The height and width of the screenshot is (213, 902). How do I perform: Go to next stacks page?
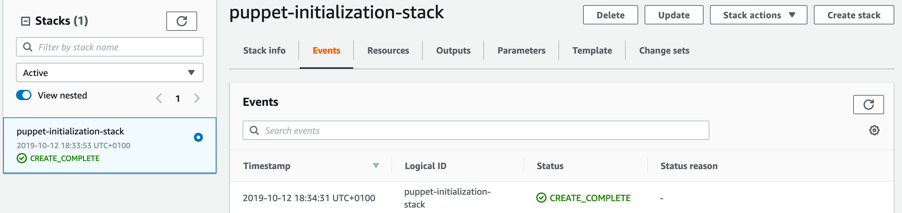[x=197, y=98]
